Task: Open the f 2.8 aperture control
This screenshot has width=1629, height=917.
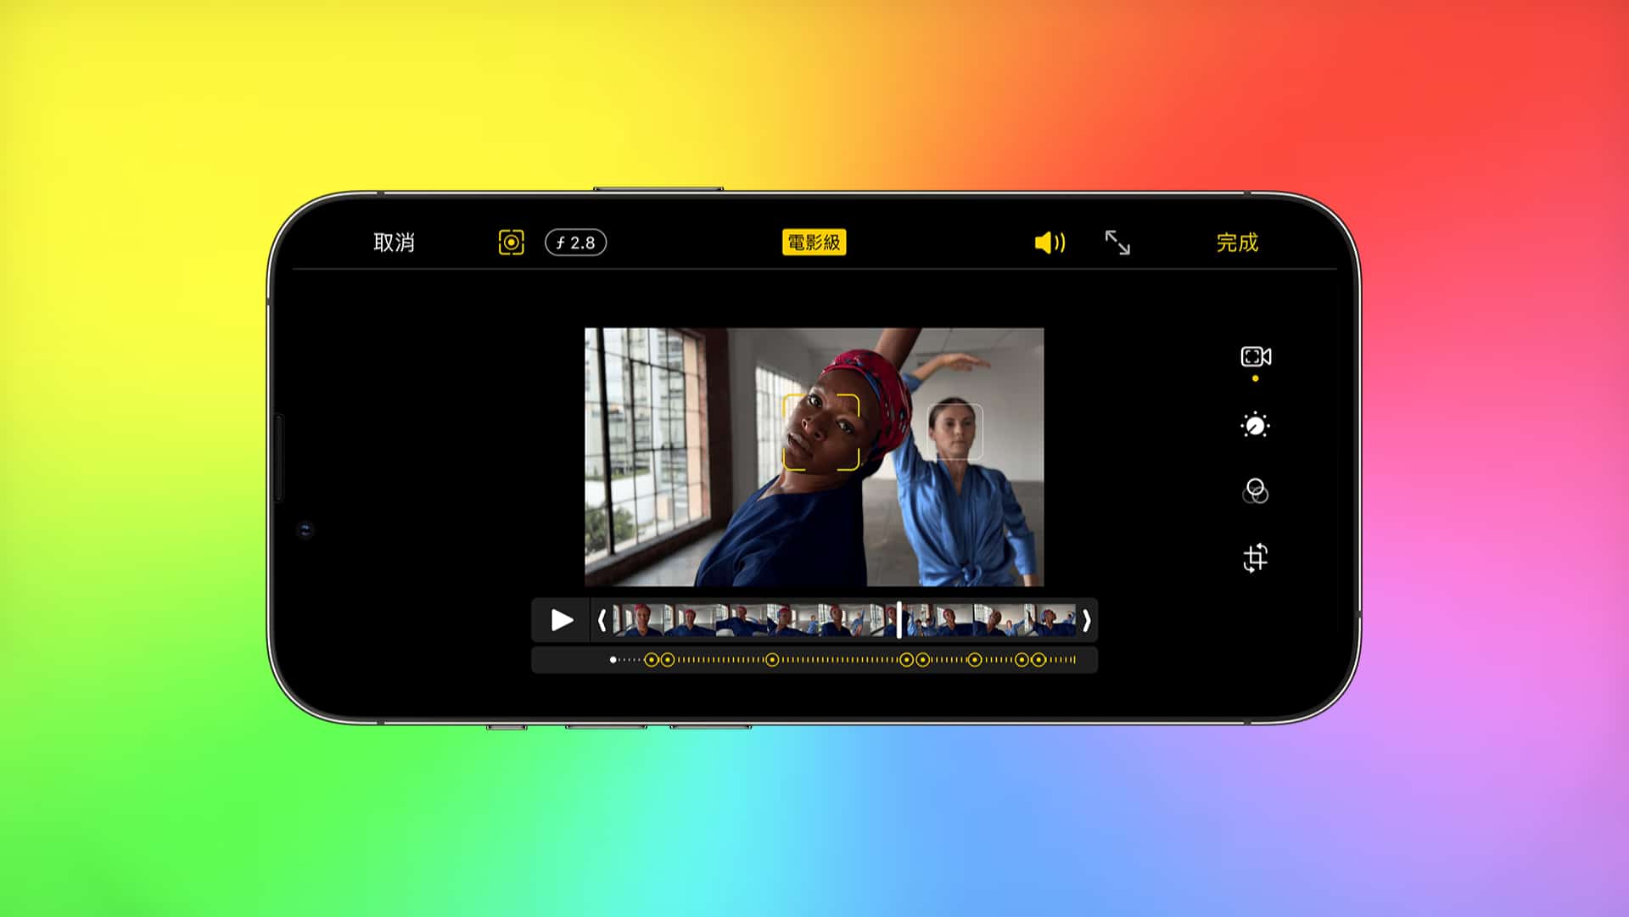Action: (575, 243)
